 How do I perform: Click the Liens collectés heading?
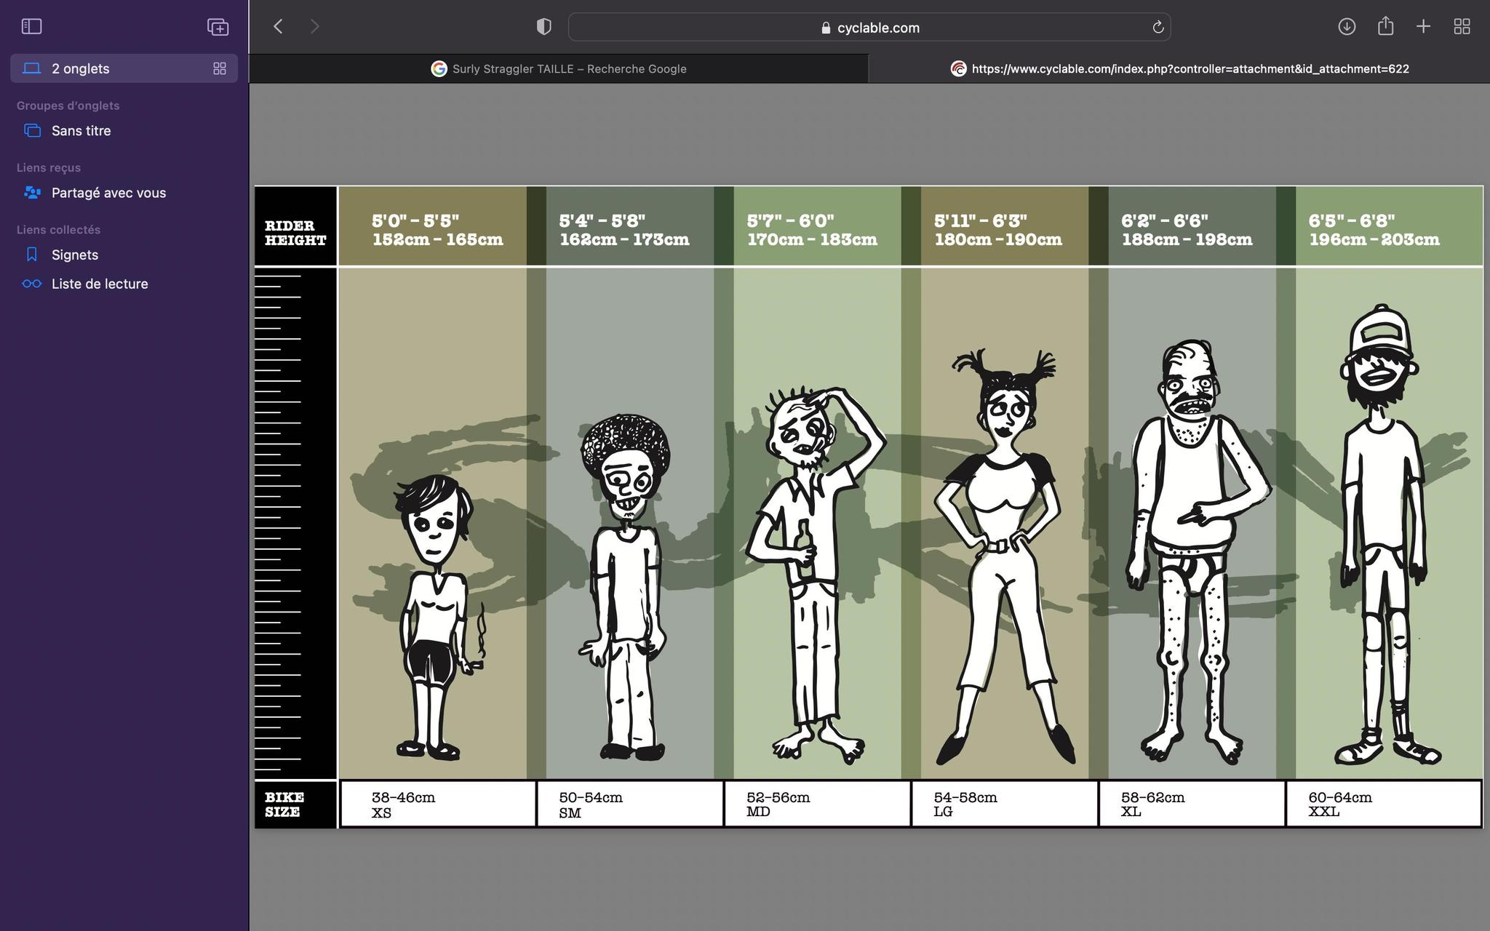[59, 229]
